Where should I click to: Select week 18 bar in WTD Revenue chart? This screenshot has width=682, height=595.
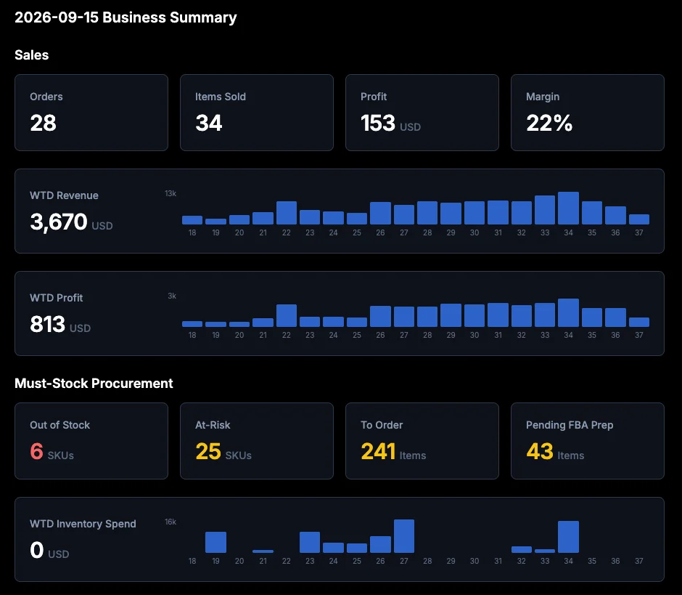pyautogui.click(x=192, y=220)
